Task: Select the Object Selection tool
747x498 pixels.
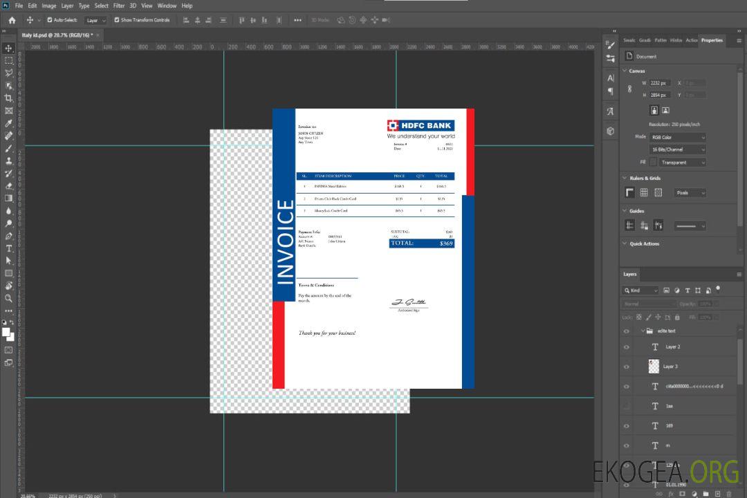Action: click(x=8, y=86)
